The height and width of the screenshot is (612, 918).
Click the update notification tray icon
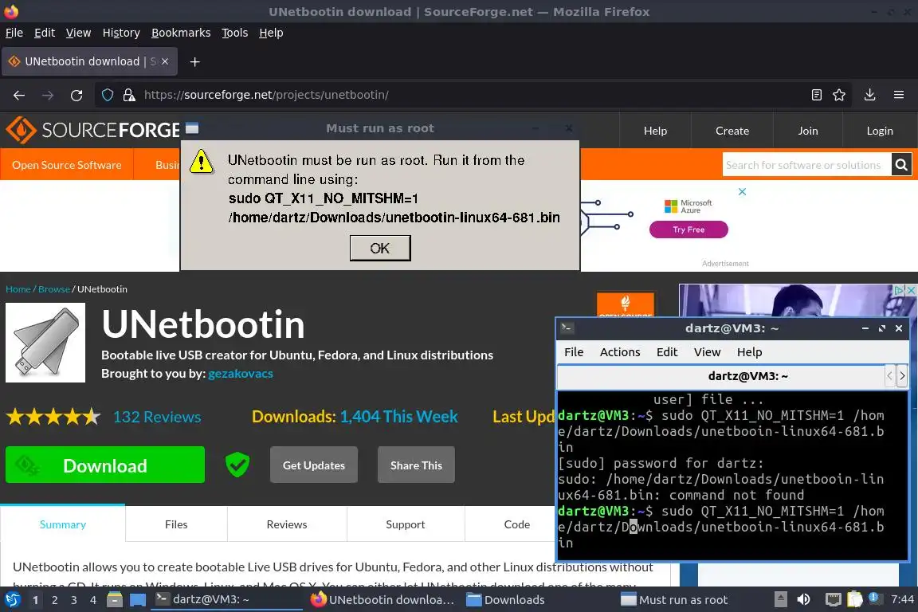tap(874, 598)
